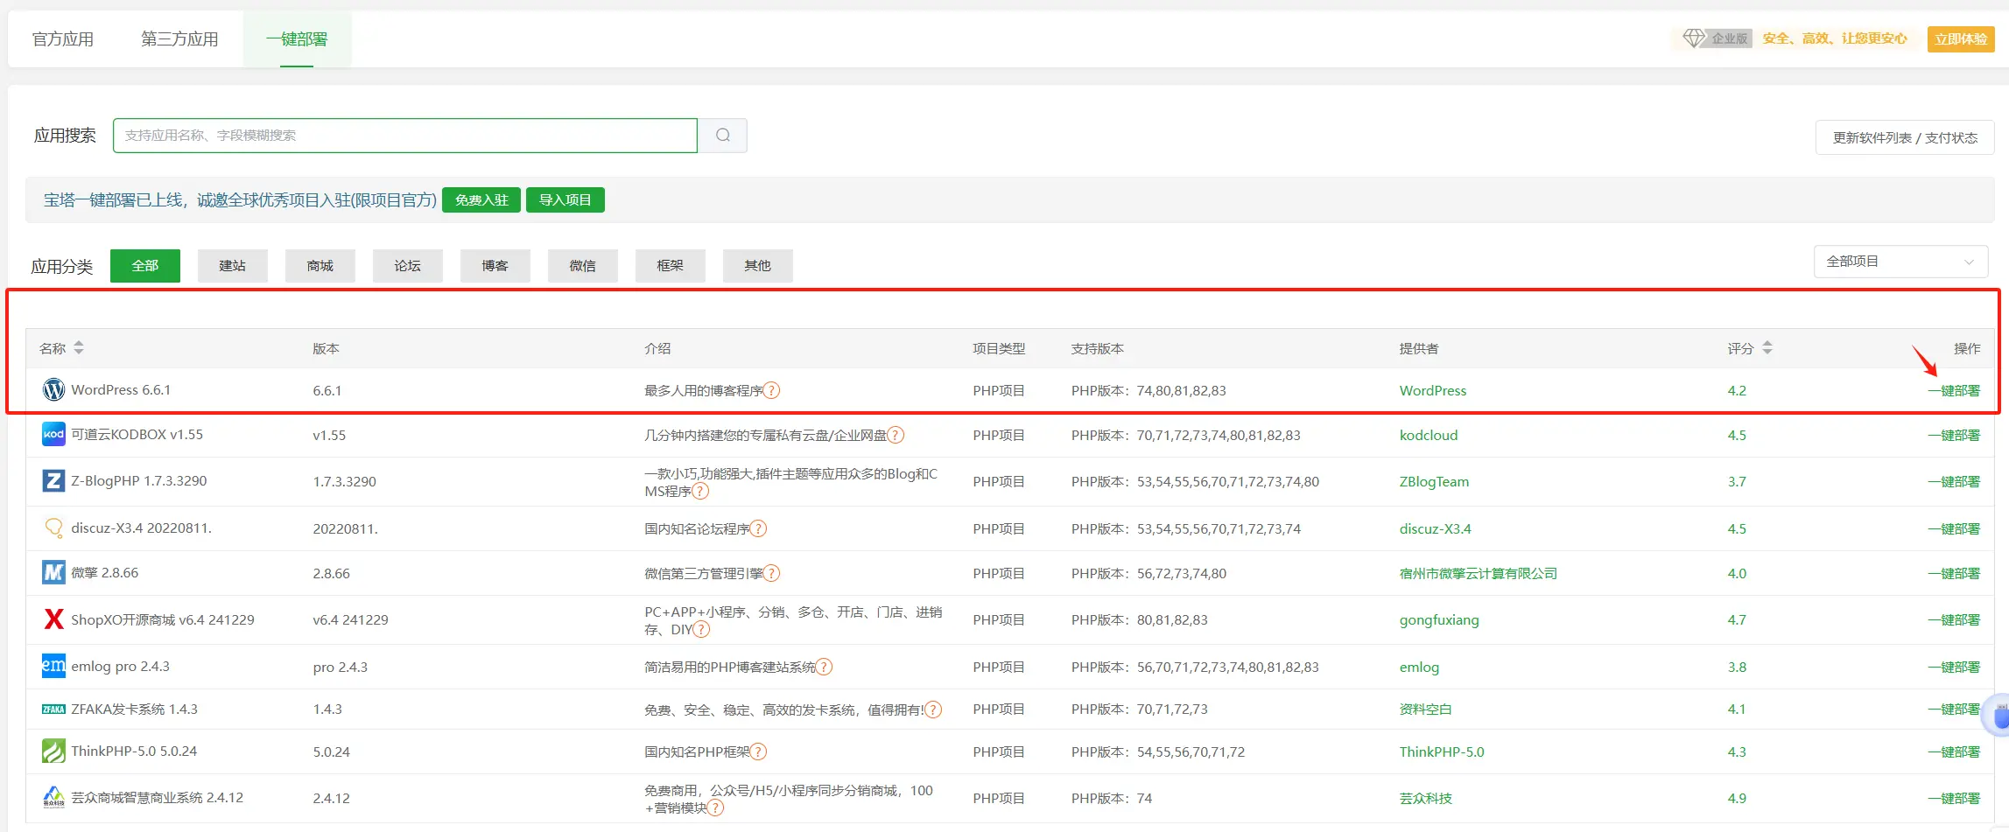Viewport: 2009px width, 832px height.
Task: Open provider link kodcloud
Action: 1429,435
